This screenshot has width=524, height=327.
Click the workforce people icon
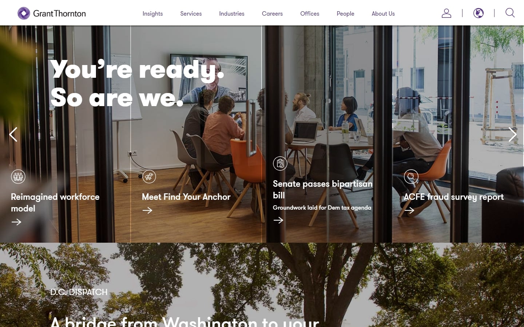[x=18, y=177]
